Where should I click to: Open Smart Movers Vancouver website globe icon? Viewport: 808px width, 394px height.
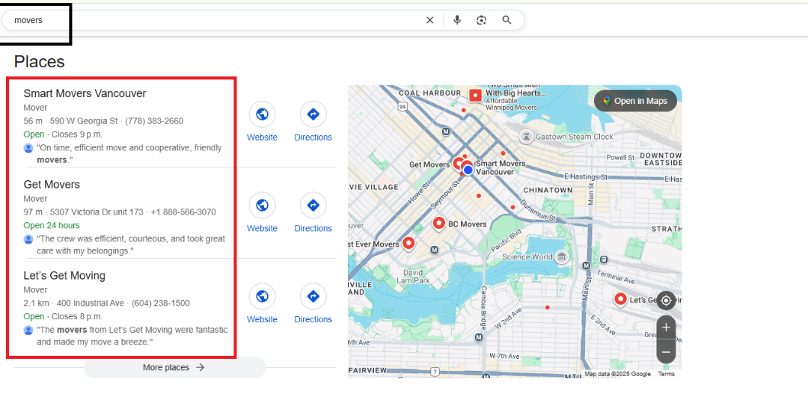coord(262,114)
